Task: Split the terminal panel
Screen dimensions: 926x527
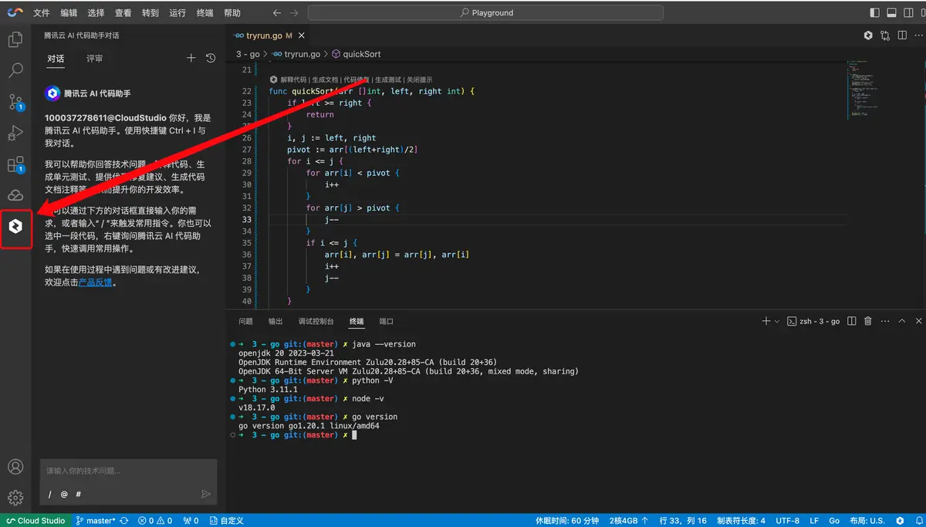Action: point(851,321)
